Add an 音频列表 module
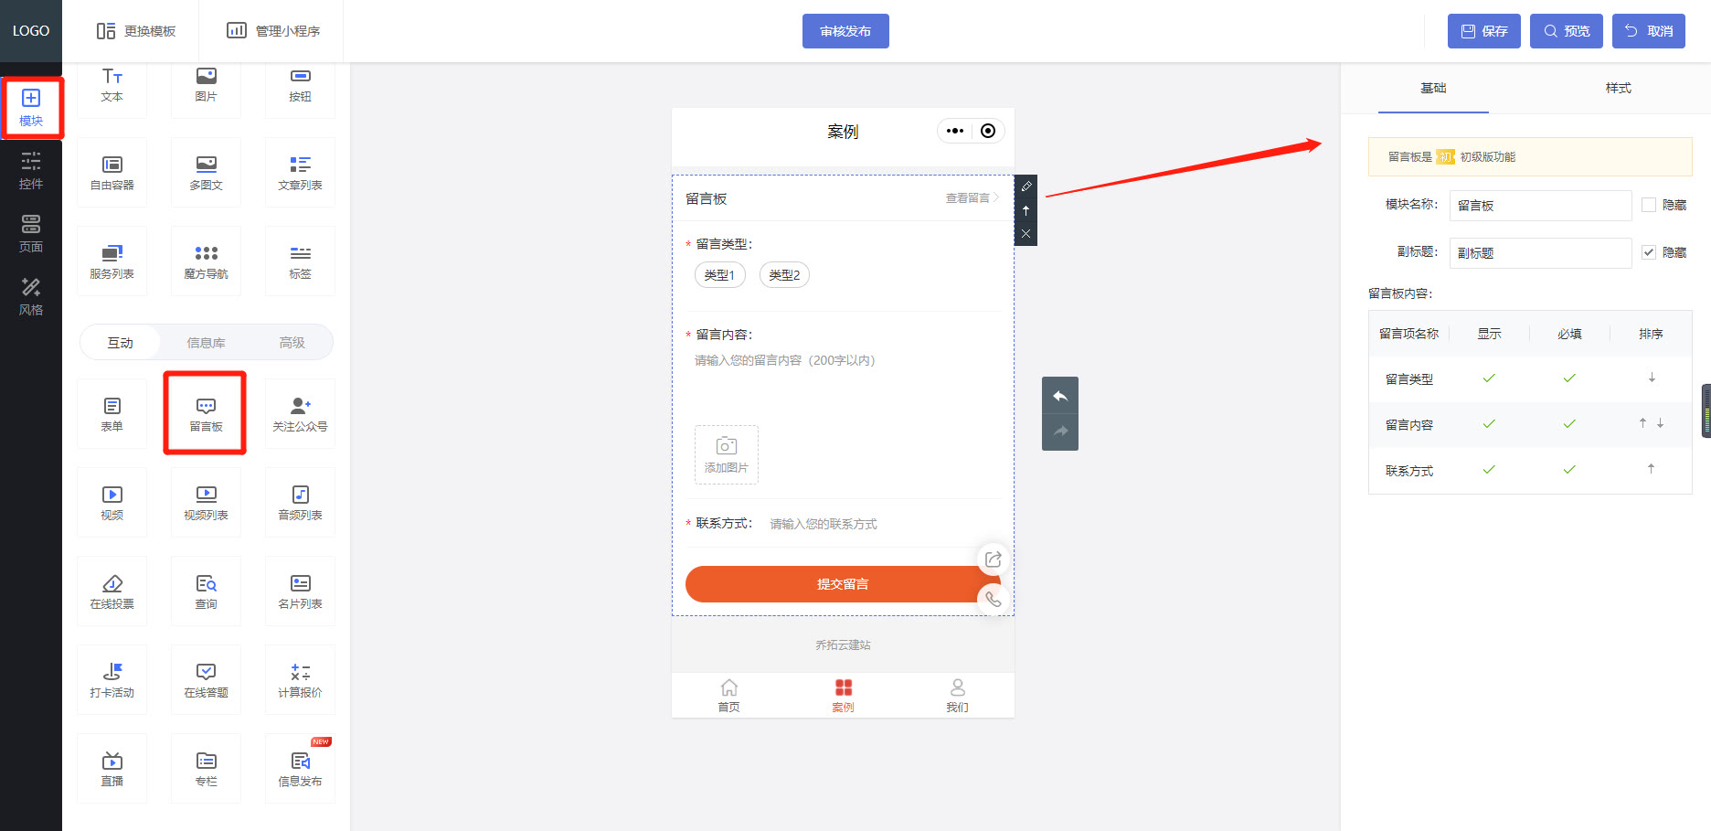The height and width of the screenshot is (831, 1711). click(300, 503)
